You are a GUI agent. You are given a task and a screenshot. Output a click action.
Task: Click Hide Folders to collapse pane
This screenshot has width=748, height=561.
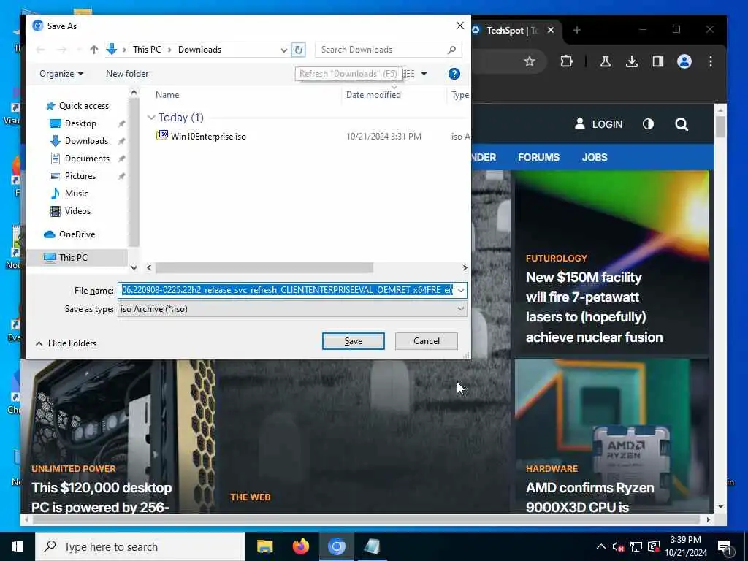point(66,343)
